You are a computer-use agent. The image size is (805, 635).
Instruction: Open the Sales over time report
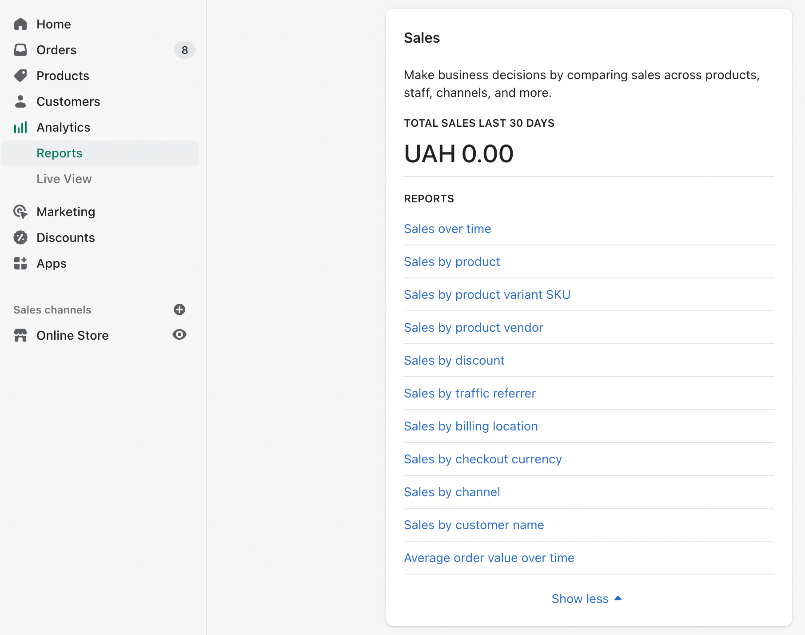(x=447, y=229)
